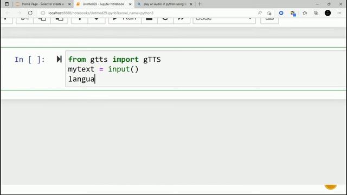This screenshot has height=195, width=347.
Task: Go back to the previous page
Action: click(x=8, y=13)
